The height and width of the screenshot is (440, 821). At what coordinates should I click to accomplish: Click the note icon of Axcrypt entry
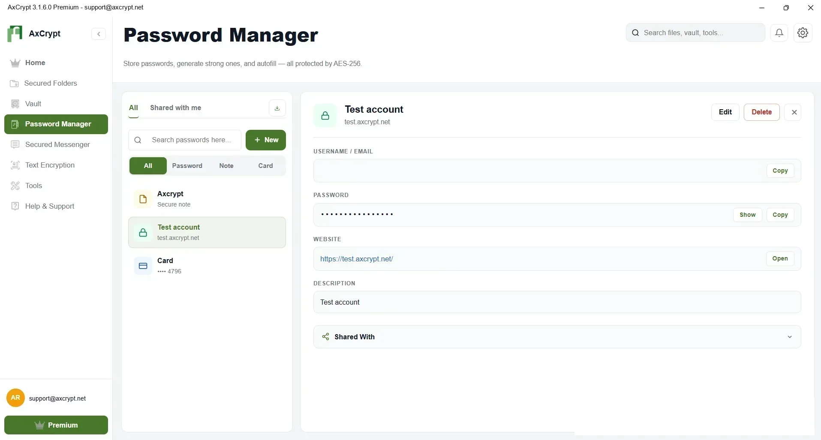143,199
